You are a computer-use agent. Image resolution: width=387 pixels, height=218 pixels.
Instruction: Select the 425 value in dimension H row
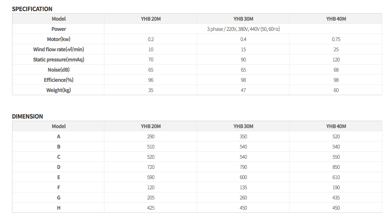tap(151, 208)
